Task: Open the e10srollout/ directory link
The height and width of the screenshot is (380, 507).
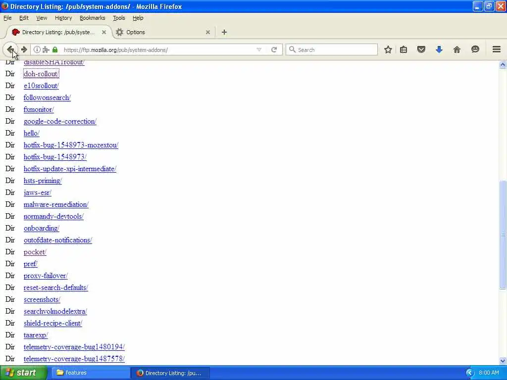Action: tap(41, 86)
